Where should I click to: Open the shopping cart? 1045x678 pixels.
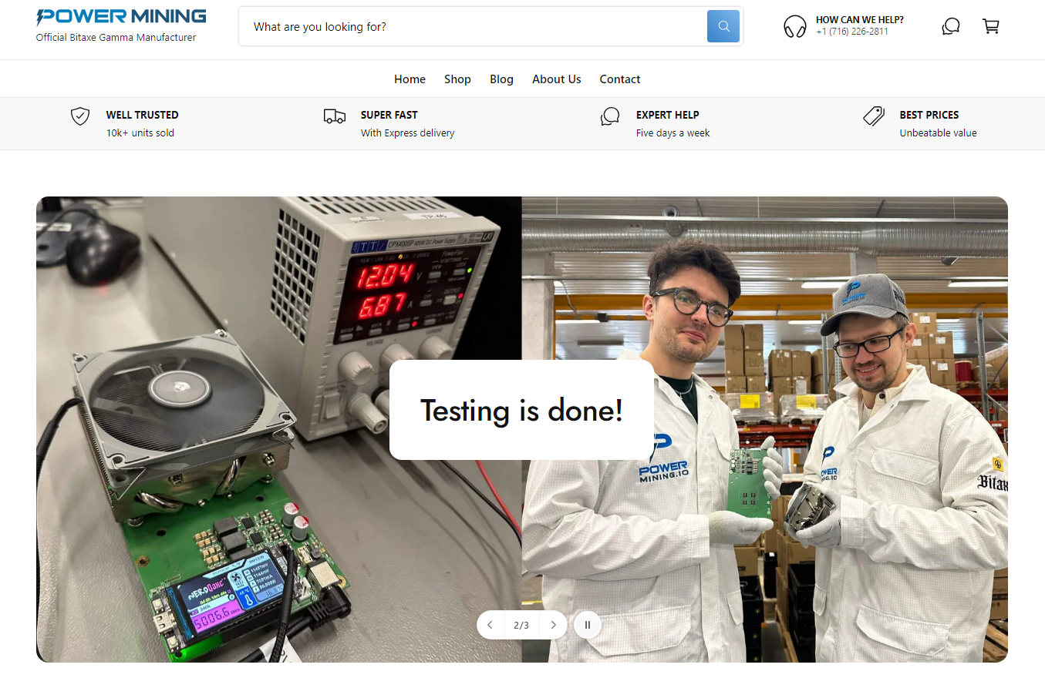pyautogui.click(x=991, y=26)
